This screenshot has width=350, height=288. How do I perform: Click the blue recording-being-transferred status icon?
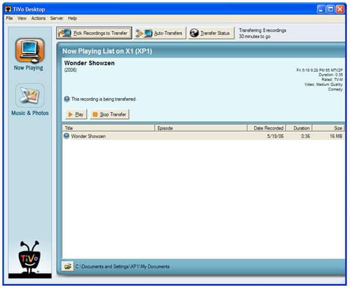pyautogui.click(x=66, y=99)
